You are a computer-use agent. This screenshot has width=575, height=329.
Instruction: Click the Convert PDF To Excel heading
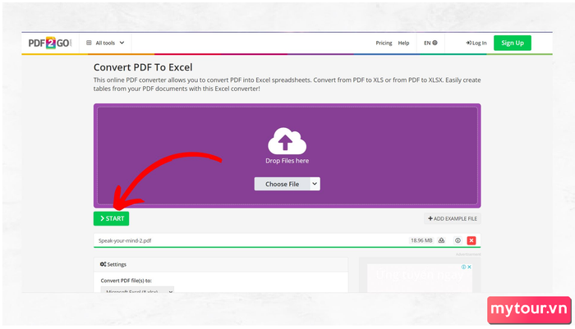coord(143,67)
